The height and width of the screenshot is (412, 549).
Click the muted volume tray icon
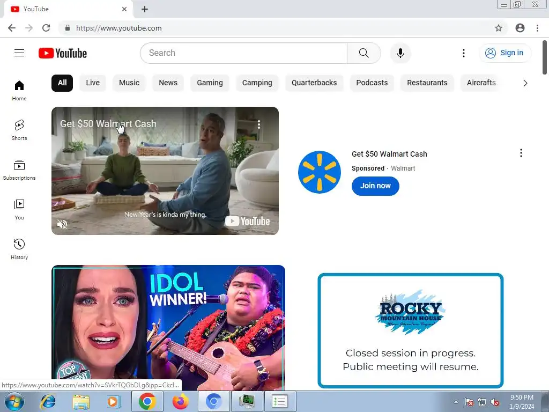[495, 402]
